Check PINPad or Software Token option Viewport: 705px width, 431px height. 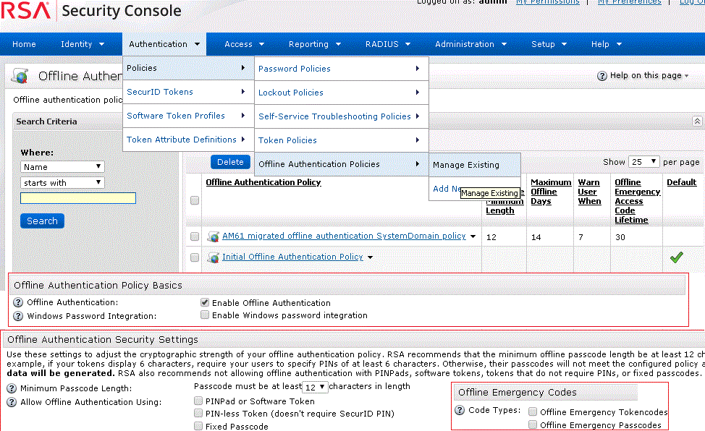(x=198, y=401)
